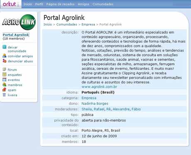Click the Portal Agrolink sidebar title link

pyautogui.click(x=16, y=35)
